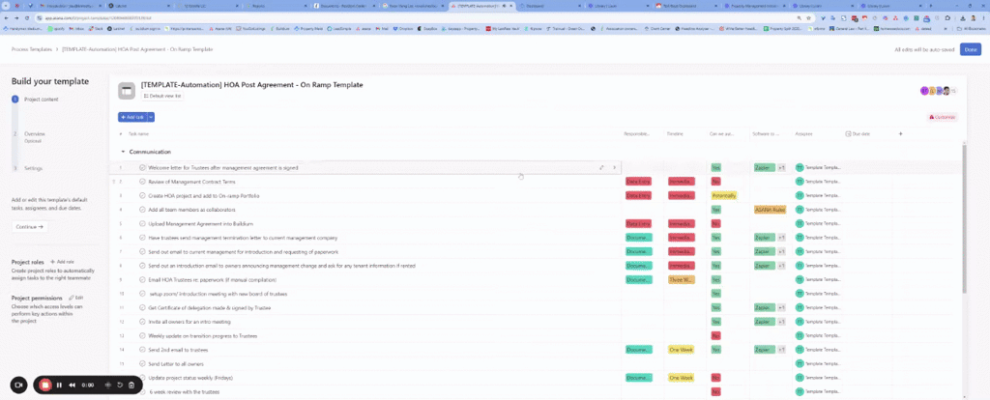This screenshot has height=400, width=990.
Task: Mark Review of Management Contract Terms complete
Action: coord(143,182)
